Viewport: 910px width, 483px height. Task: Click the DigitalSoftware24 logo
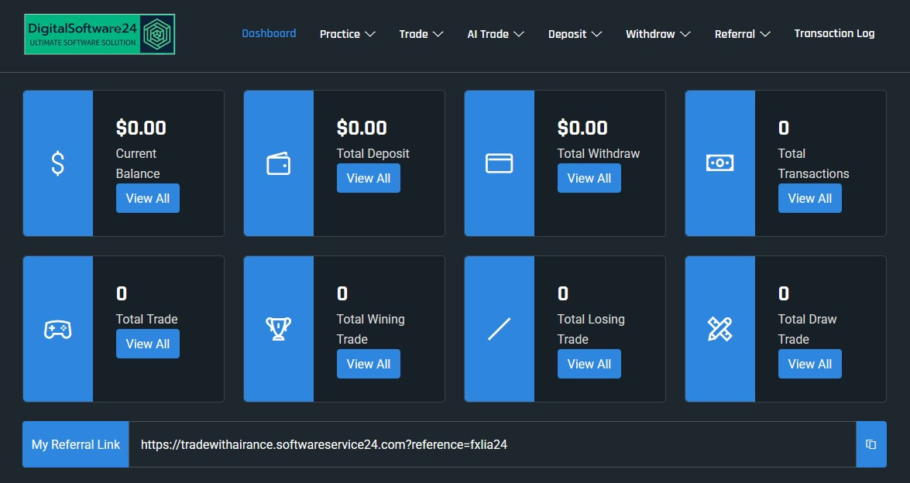tap(99, 34)
